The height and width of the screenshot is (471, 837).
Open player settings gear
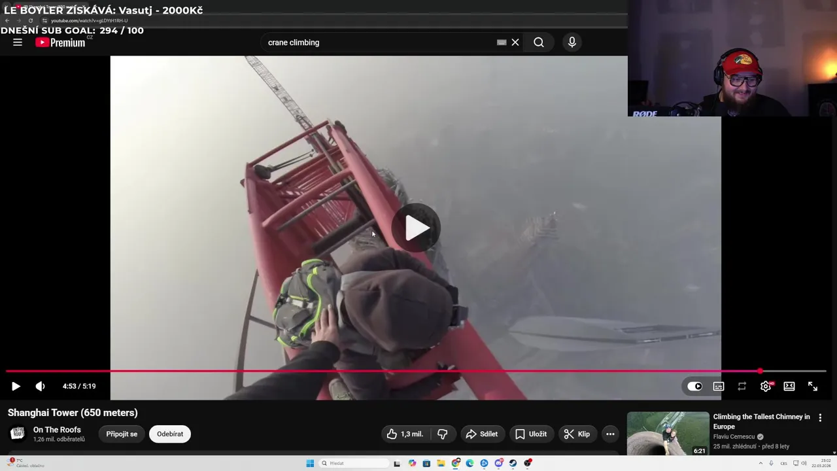tap(766, 387)
